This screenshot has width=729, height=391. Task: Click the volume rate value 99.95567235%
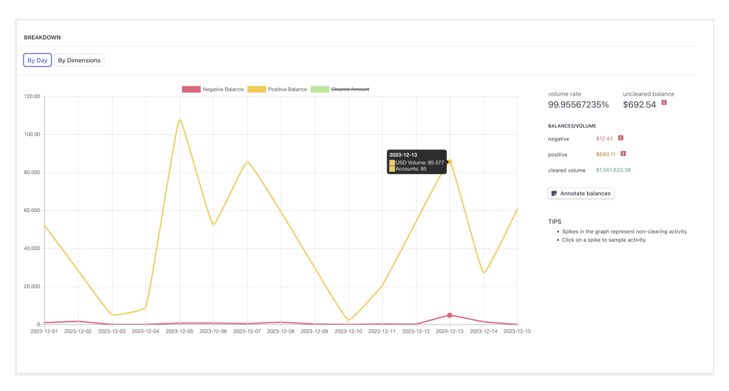(x=578, y=105)
